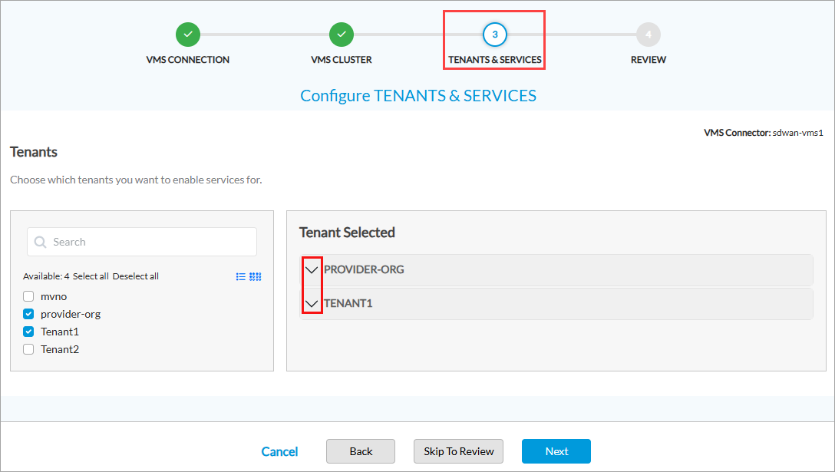Switch to grid view icon

pyautogui.click(x=256, y=276)
